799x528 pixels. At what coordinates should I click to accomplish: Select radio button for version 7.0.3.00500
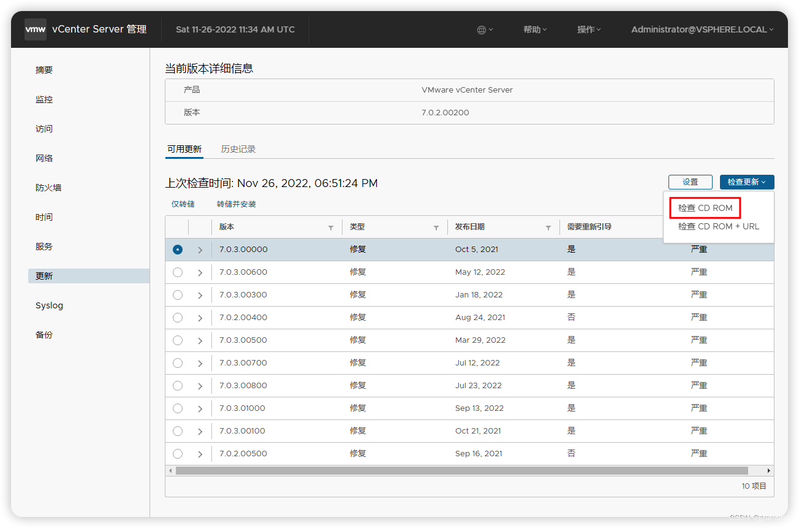point(178,340)
